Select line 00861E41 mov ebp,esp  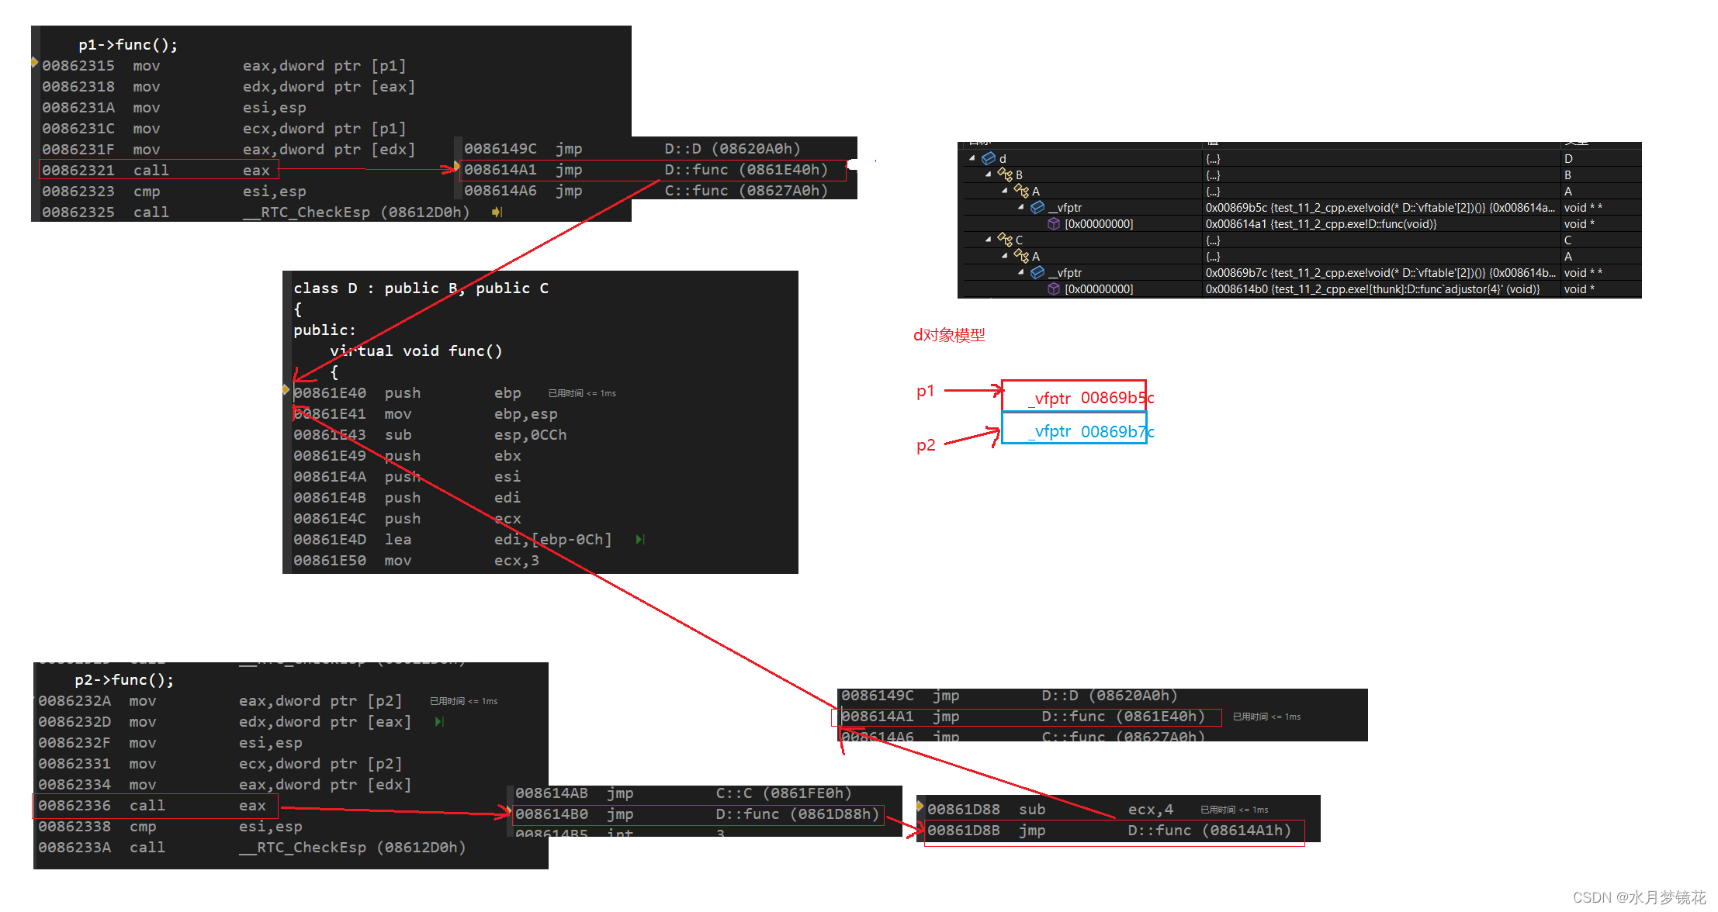coord(425,414)
